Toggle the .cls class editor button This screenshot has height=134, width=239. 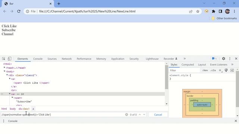pyautogui.click(x=213, y=70)
